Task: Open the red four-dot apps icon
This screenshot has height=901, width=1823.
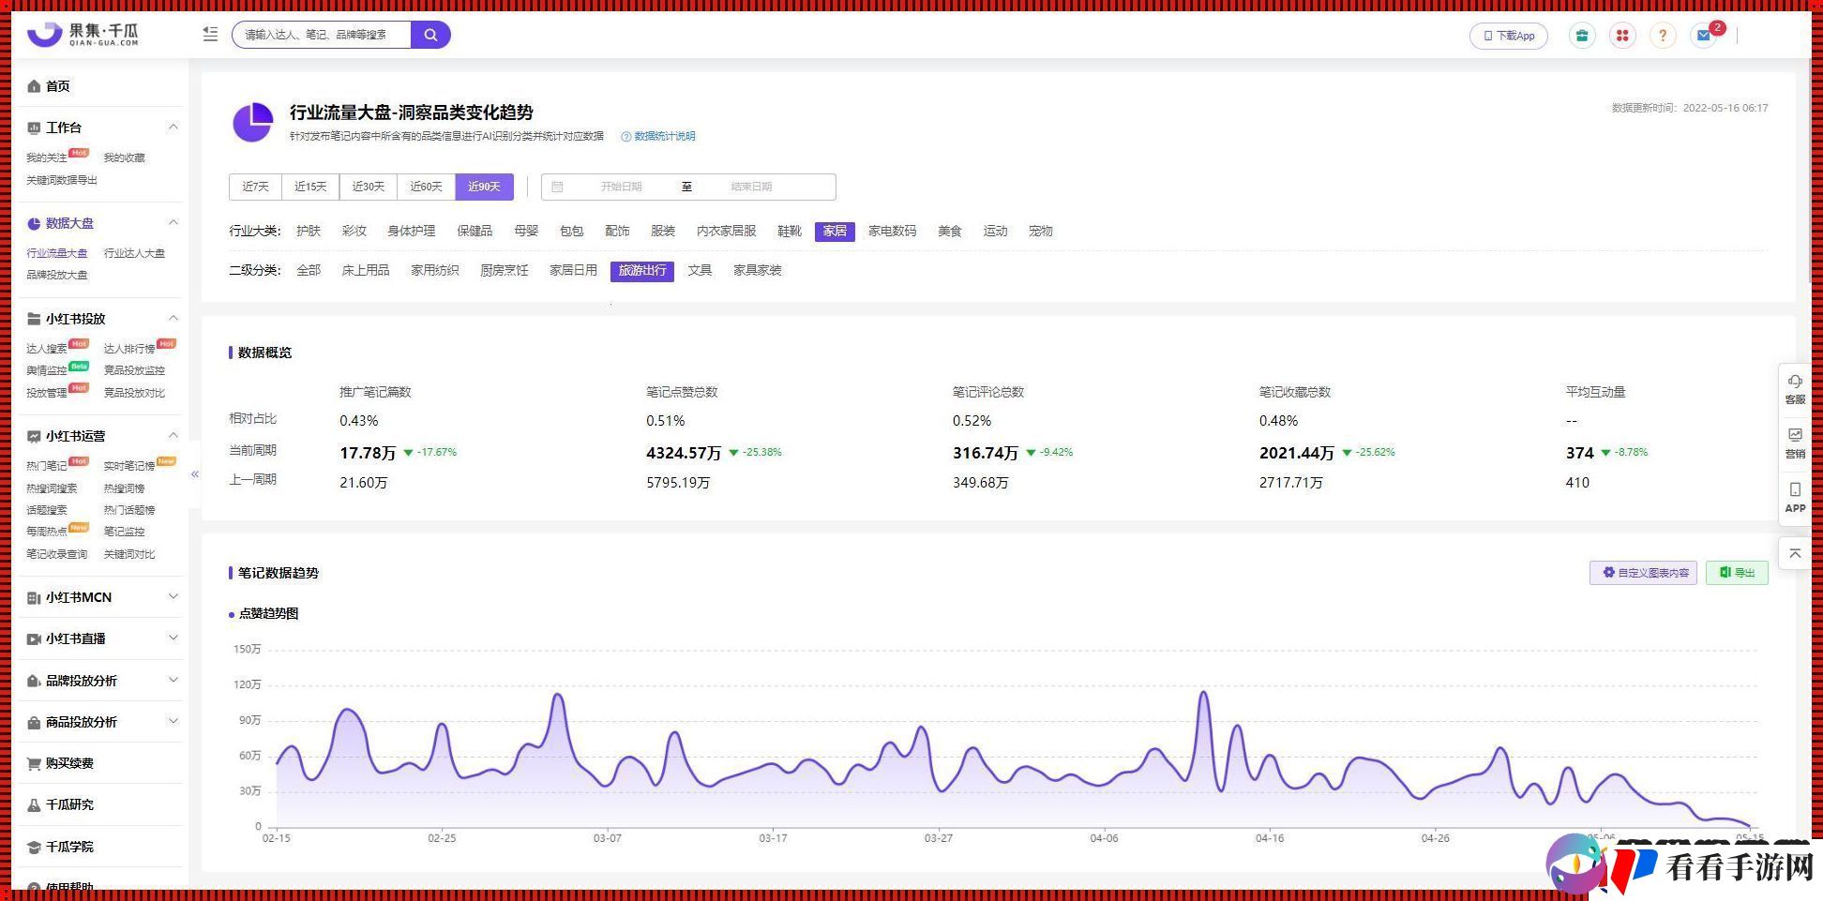Action: tap(1622, 36)
